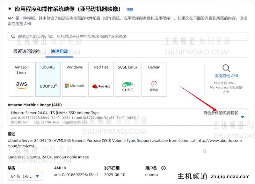The width and height of the screenshot is (255, 184).
Task: Click the 发布日期 column label
Action: coord(112,168)
